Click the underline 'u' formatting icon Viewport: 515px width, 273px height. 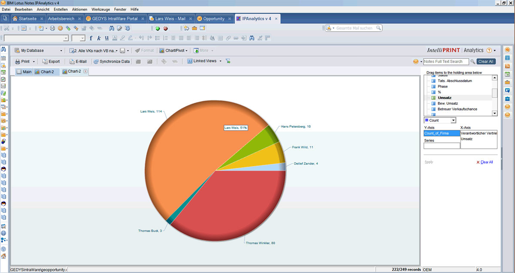pyautogui.click(x=106, y=38)
